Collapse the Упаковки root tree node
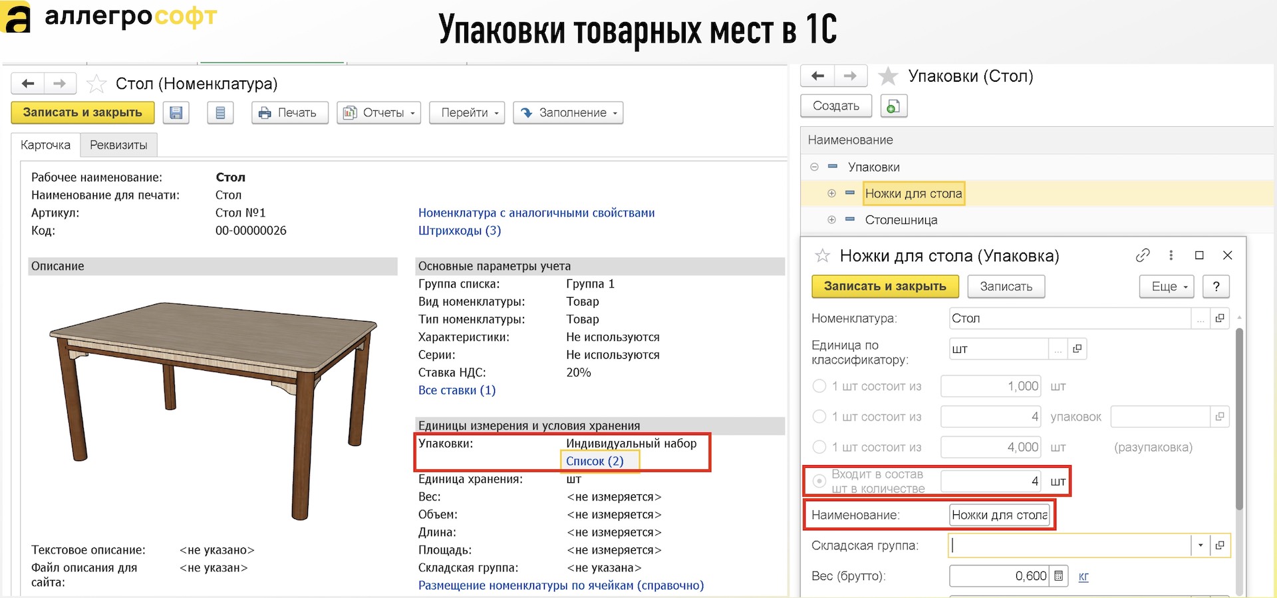The image size is (1277, 598). 814,167
